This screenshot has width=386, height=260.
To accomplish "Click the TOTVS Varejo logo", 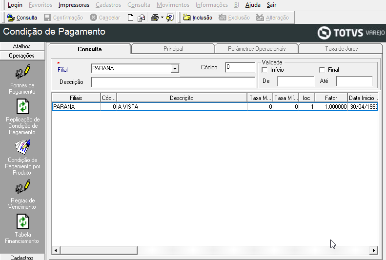I will (351, 33).
